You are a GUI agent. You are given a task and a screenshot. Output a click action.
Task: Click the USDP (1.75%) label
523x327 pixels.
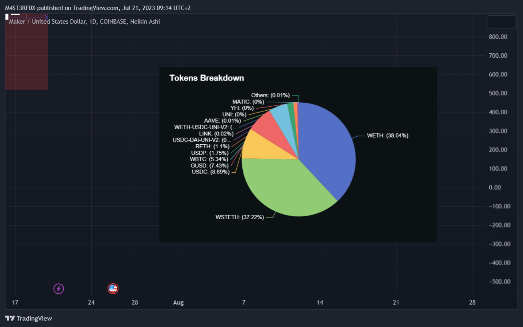click(x=210, y=153)
